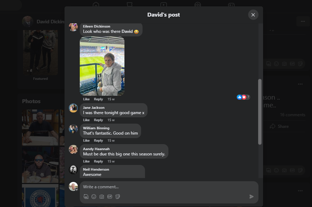Open Eileen Dickinson's stadium photo
This screenshot has height=207, width=312.
pos(102,66)
